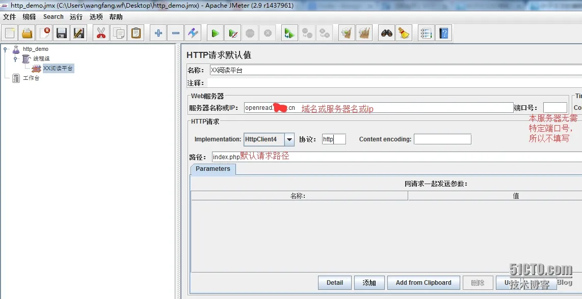Collapse the http_demo tree node
582x299 pixels.
[5, 49]
